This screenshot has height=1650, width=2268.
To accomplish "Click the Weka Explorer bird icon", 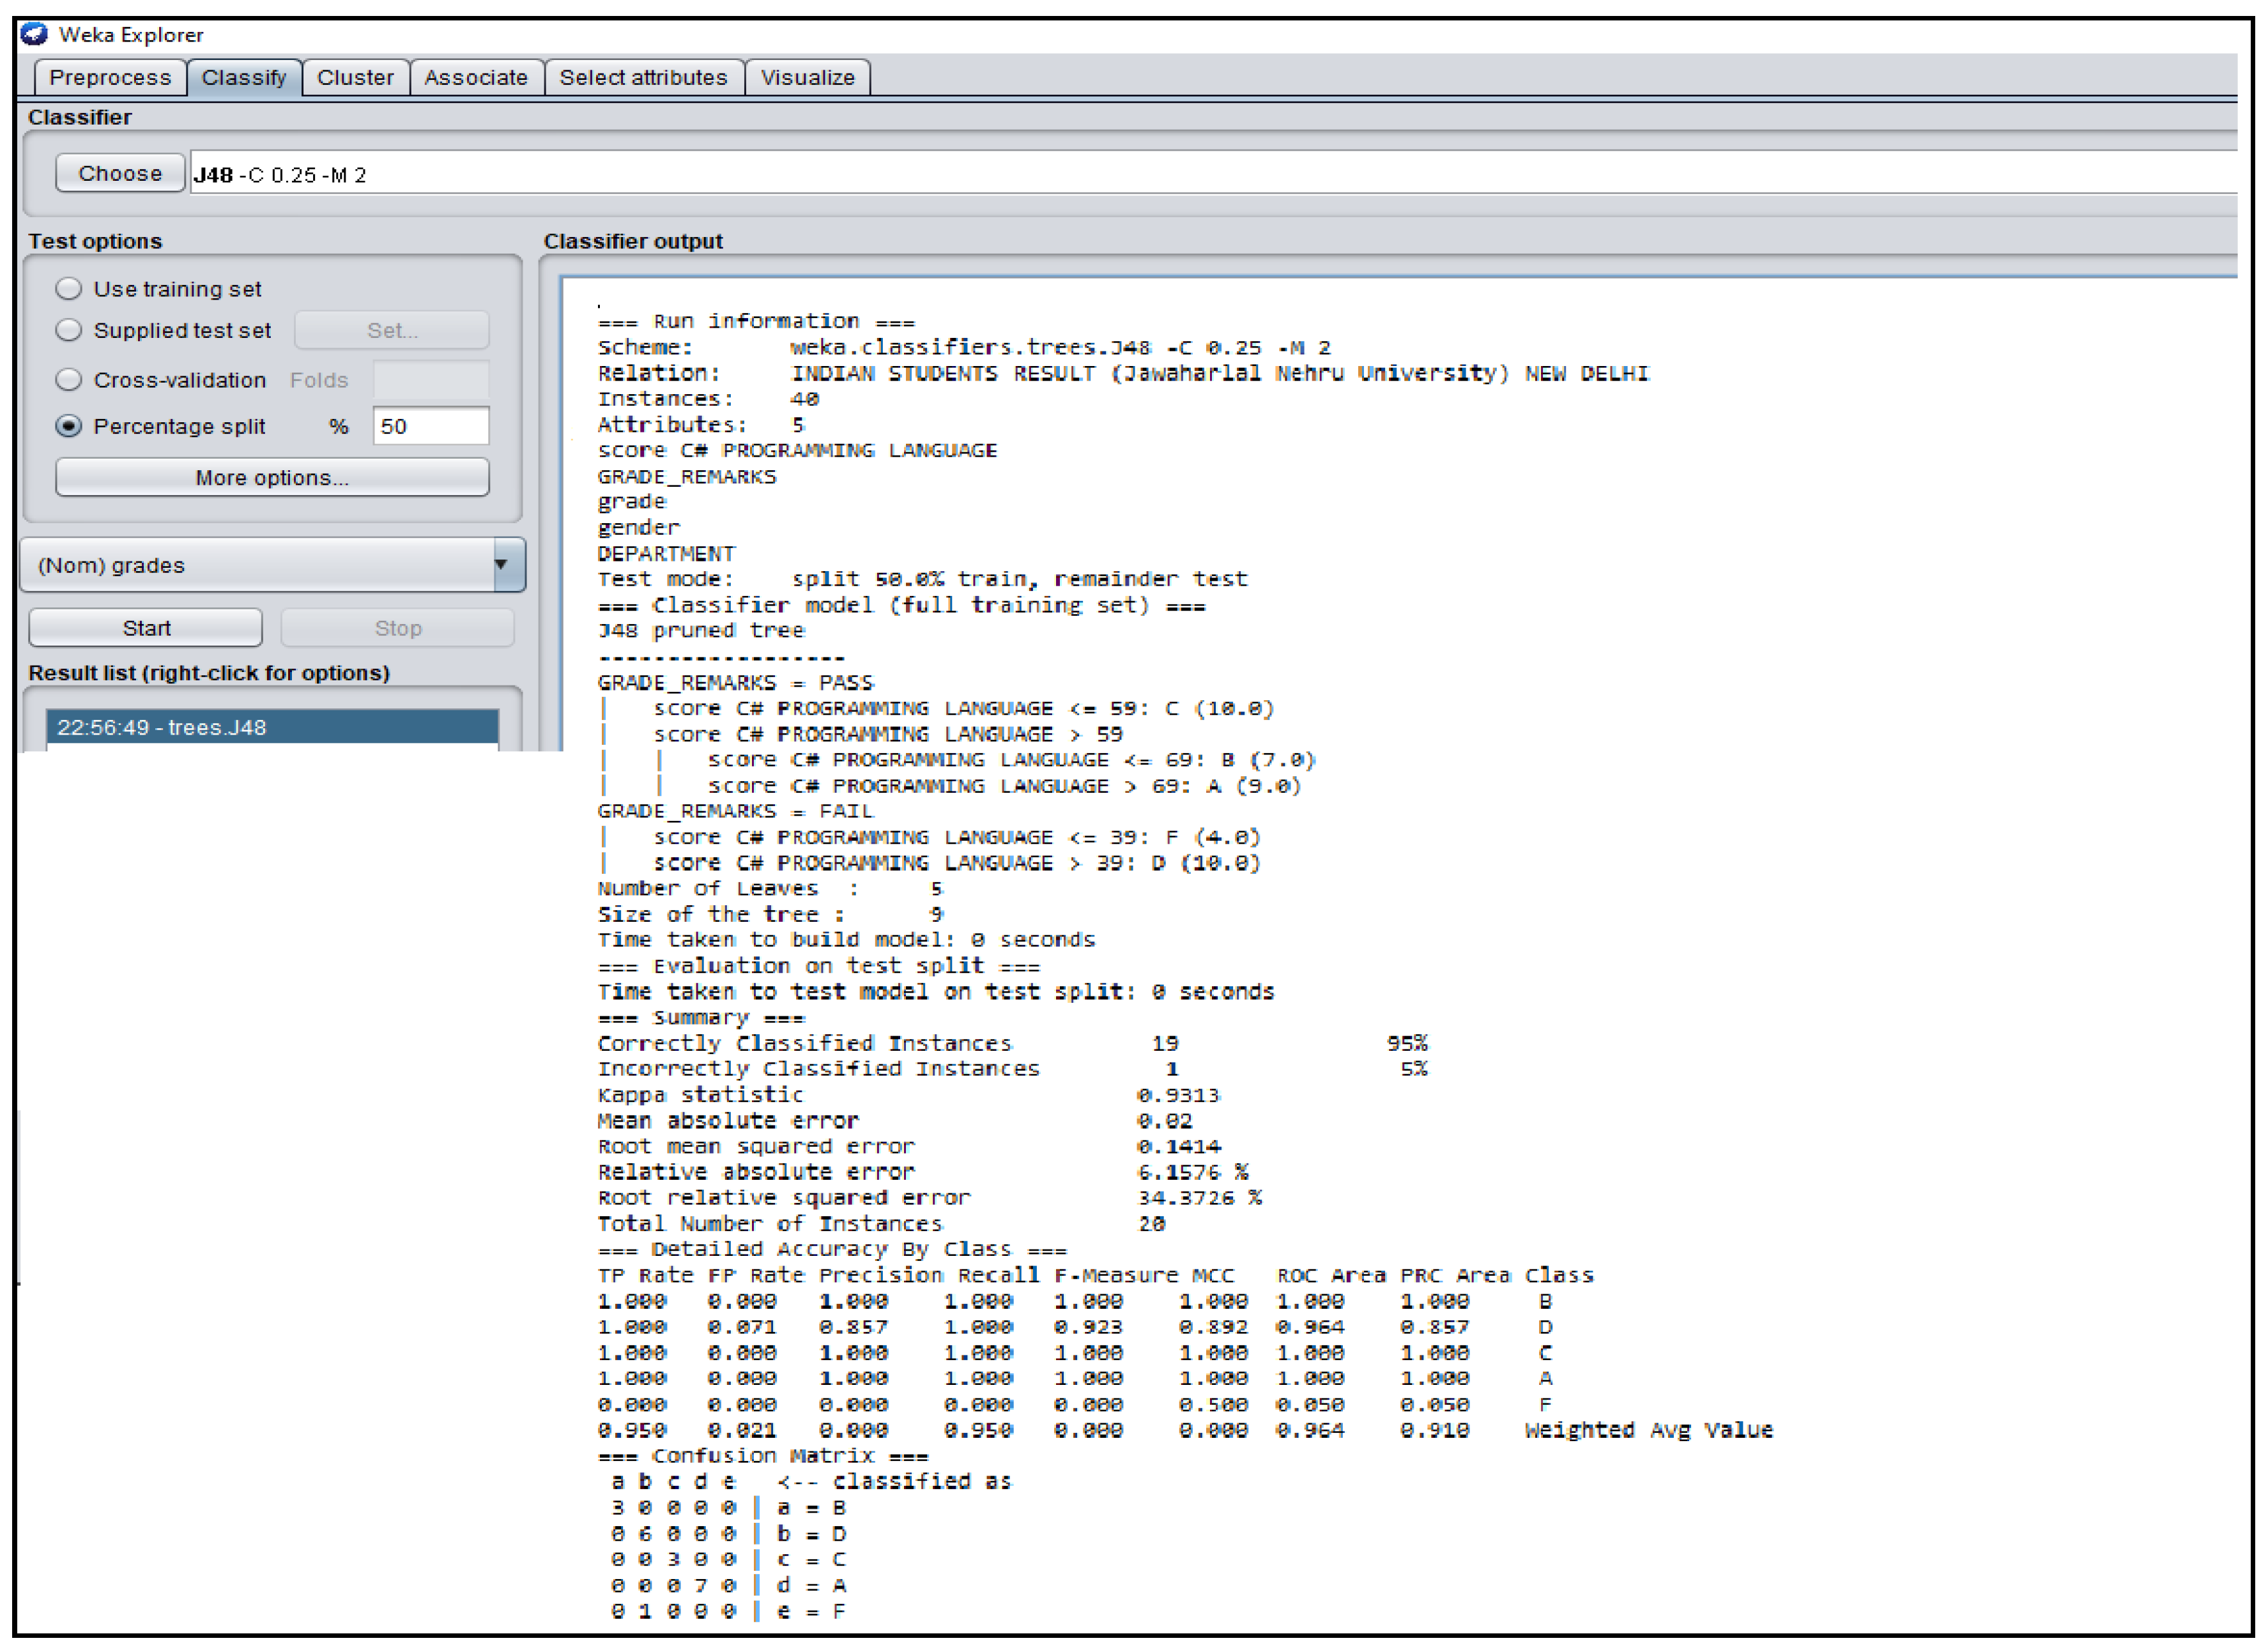I will pyautogui.click(x=35, y=34).
